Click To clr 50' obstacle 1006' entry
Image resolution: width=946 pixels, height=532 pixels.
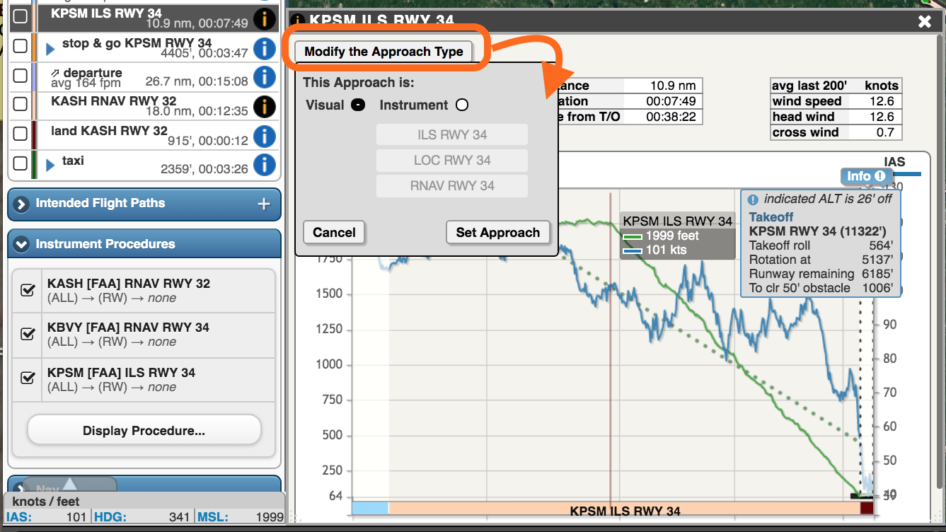(x=821, y=288)
